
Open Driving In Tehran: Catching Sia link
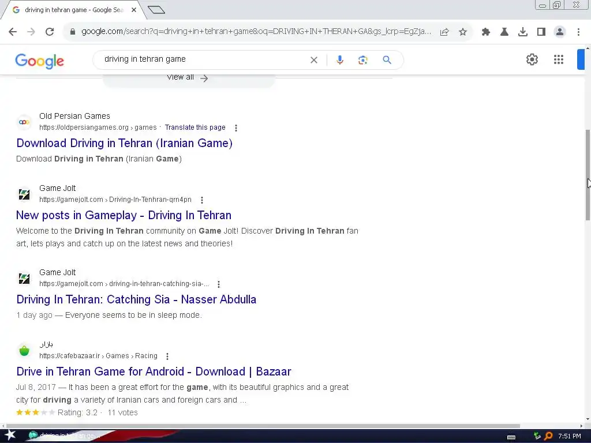(136, 299)
